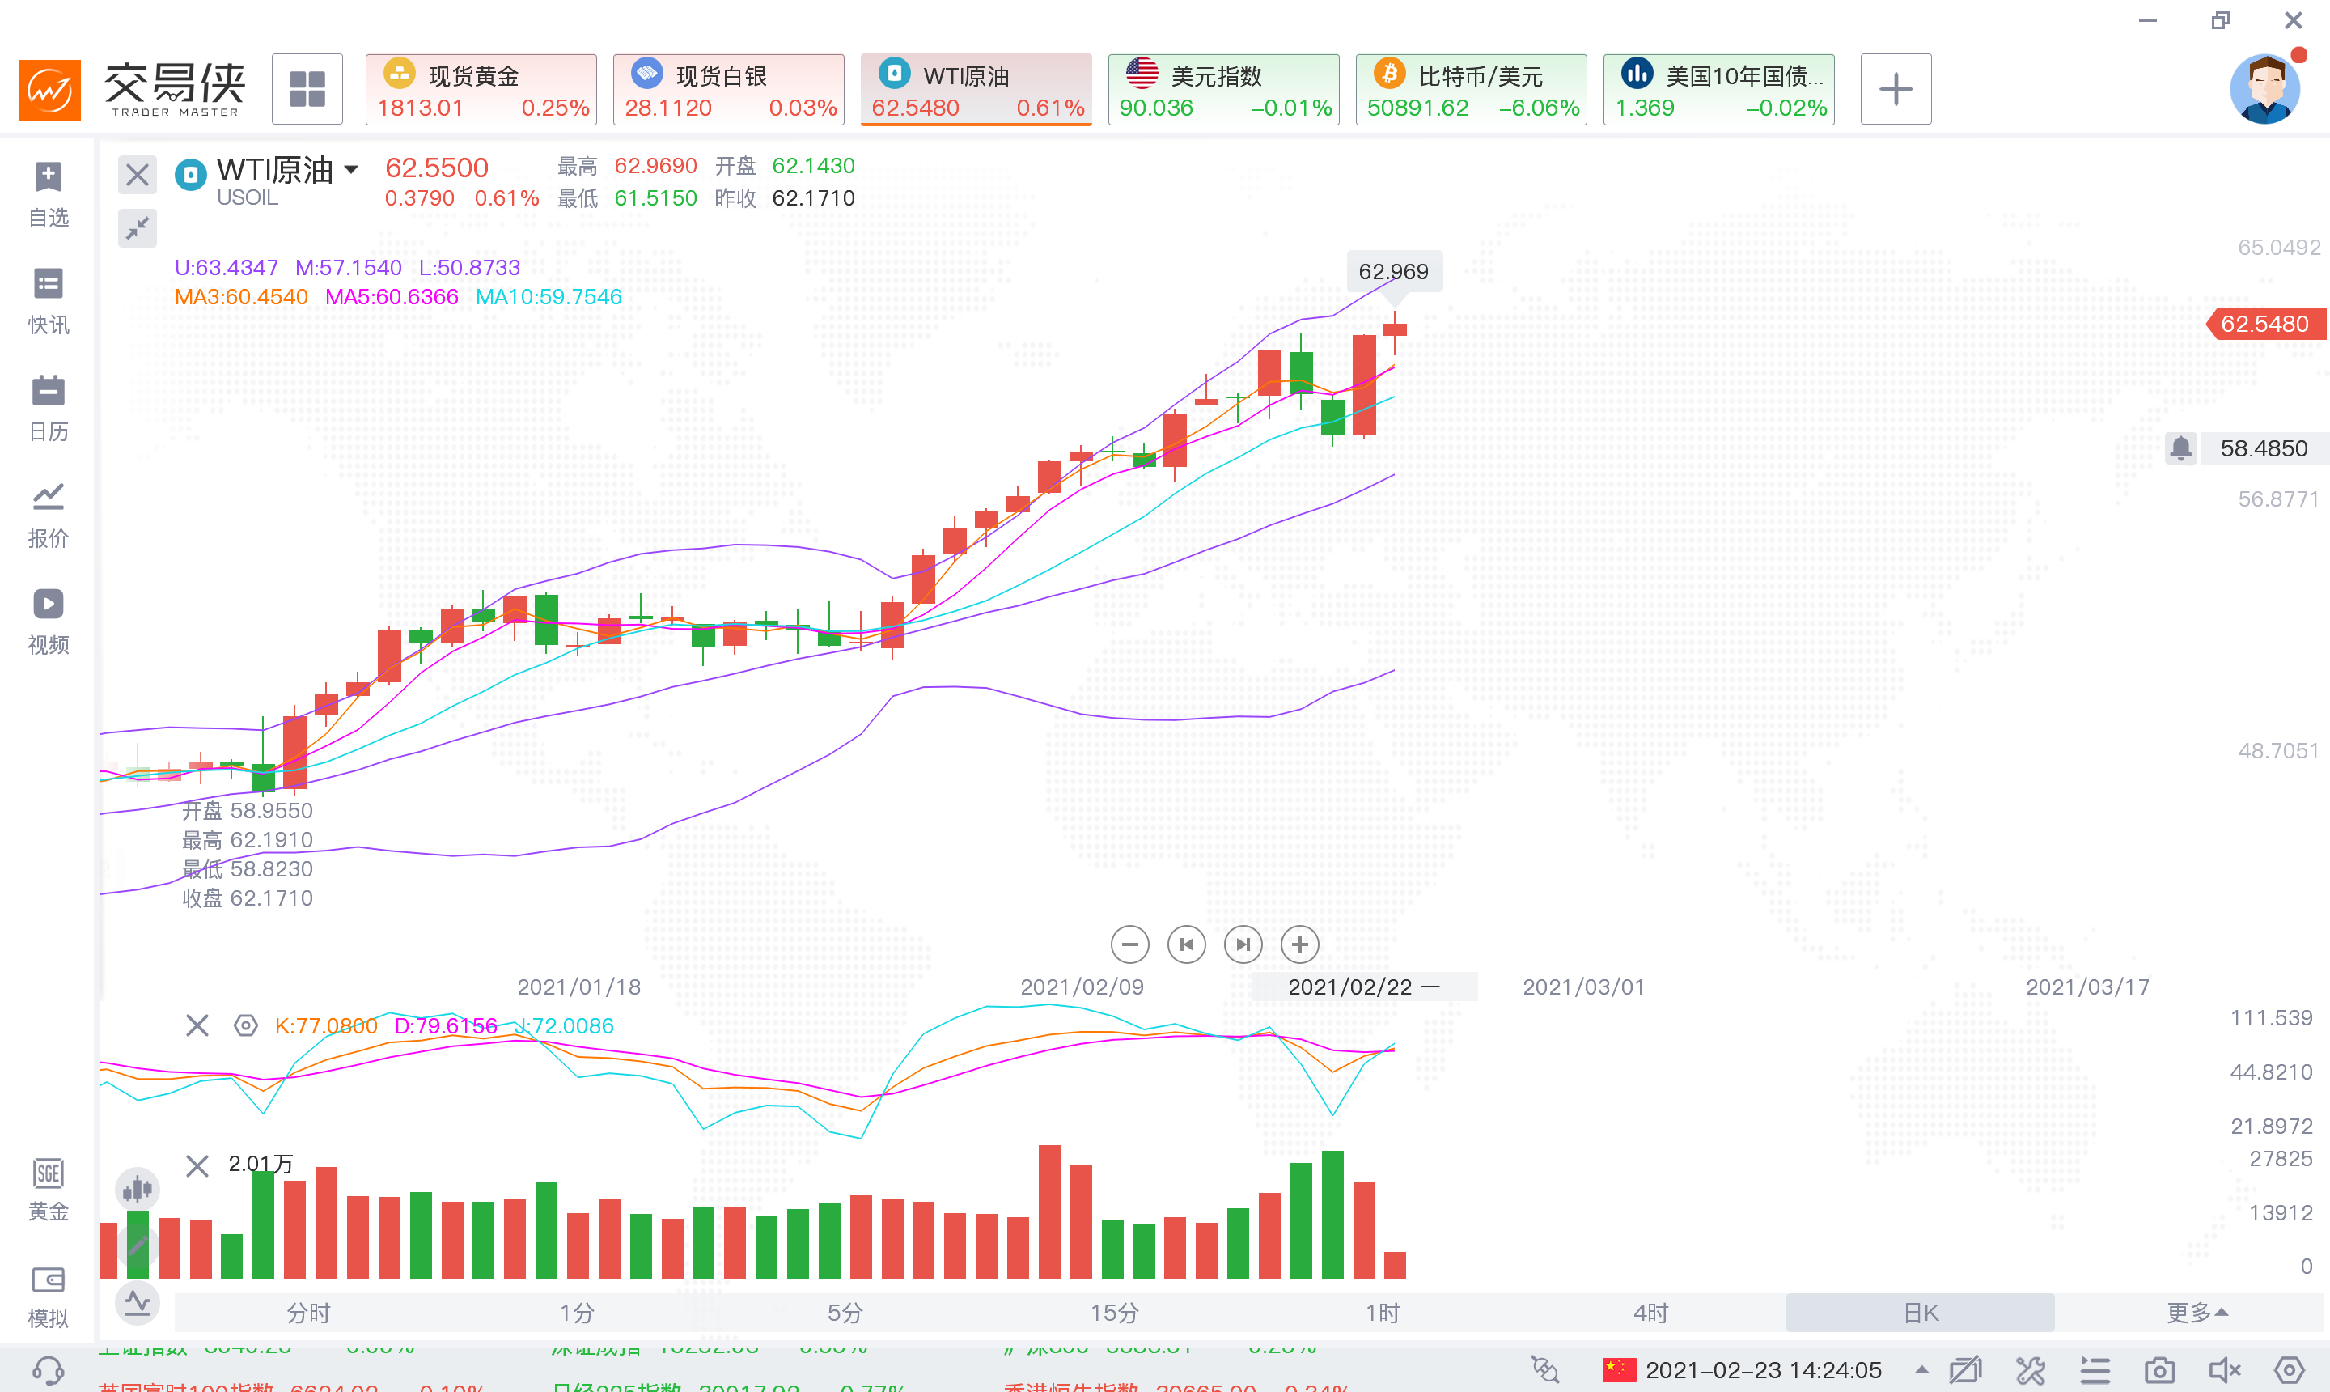Toggle the muted speaker sound icon

click(x=2223, y=1369)
